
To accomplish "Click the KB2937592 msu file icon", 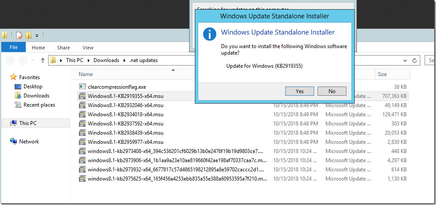I will pos(82,124).
